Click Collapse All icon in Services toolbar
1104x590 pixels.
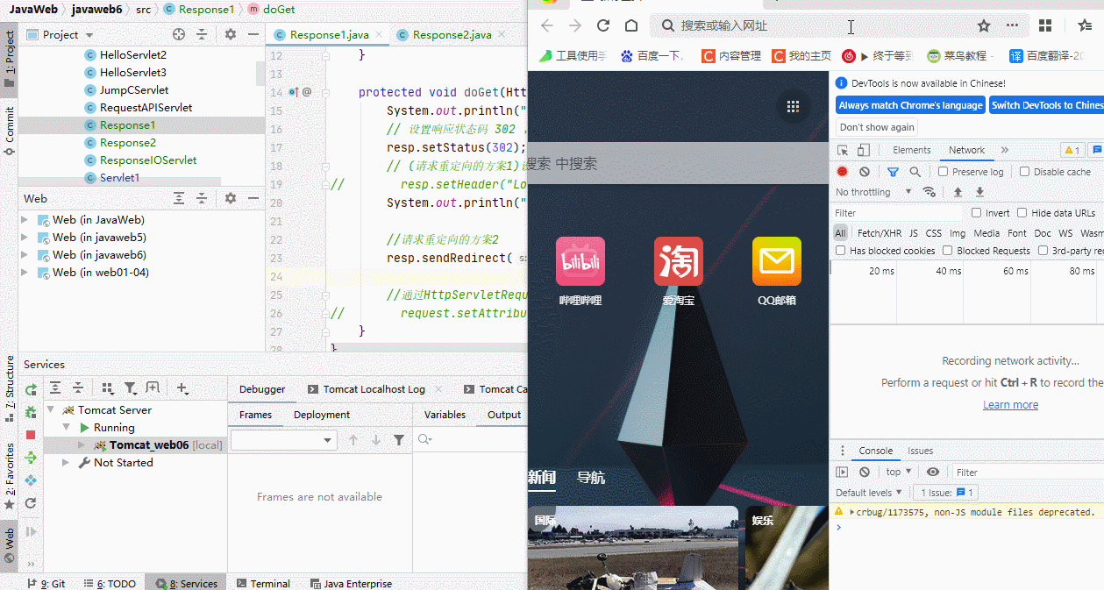[x=78, y=387]
